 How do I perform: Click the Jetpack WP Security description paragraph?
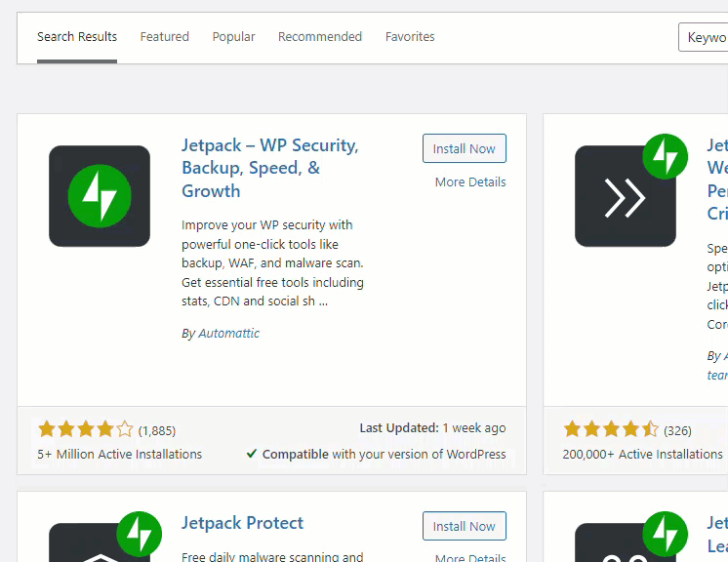coord(272,263)
